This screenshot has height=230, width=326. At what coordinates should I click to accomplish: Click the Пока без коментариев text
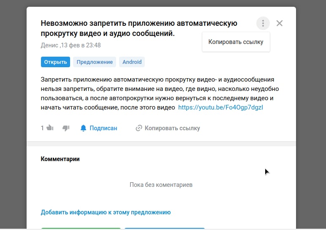pos(161,185)
